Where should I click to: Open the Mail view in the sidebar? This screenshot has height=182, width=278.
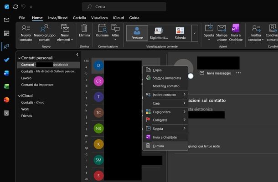(x=6, y=20)
